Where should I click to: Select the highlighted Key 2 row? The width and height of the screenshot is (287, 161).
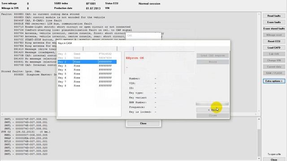[x=87, y=62]
